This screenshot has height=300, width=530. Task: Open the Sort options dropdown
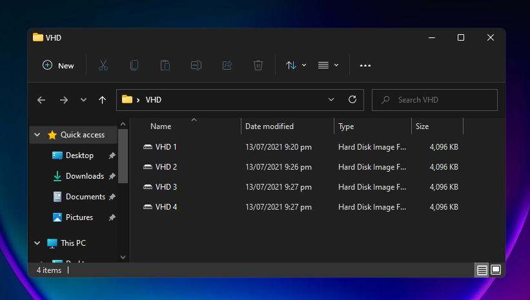(296, 65)
